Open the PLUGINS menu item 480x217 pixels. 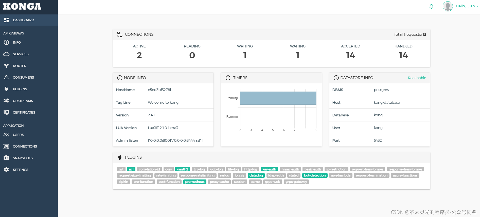(29, 89)
